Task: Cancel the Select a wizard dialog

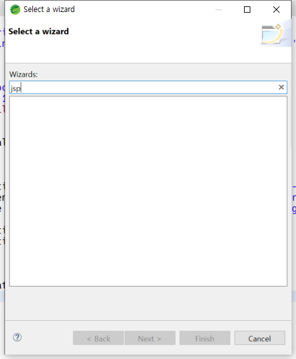Action: tap(260, 338)
